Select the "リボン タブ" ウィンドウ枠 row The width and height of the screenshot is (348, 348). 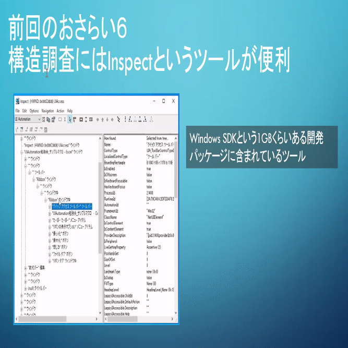64,261
